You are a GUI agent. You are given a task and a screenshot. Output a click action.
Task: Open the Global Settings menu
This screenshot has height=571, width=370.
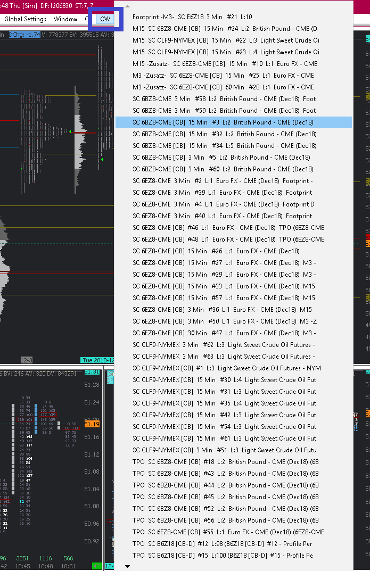click(x=25, y=19)
